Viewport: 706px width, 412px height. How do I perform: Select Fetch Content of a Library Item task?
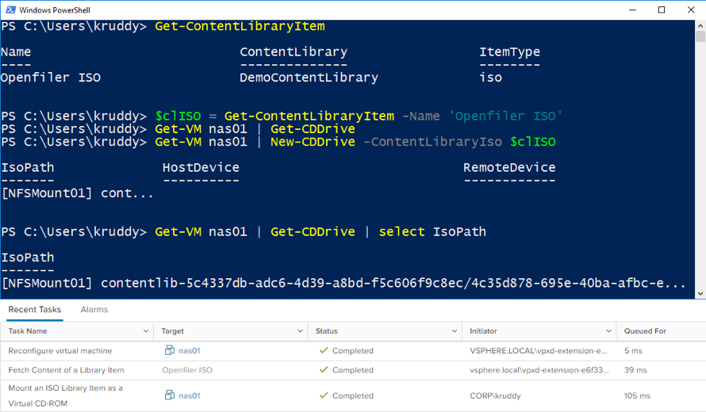66,370
